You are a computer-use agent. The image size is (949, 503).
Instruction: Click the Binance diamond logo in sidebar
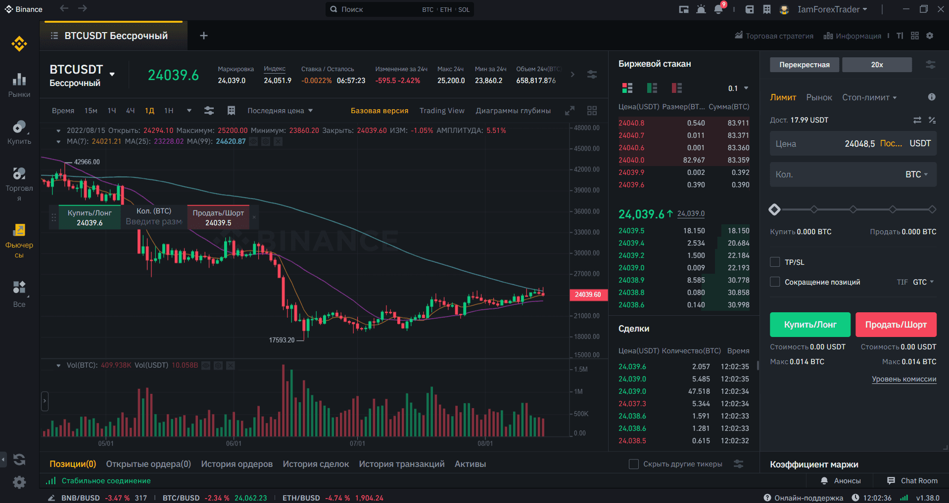(x=19, y=44)
